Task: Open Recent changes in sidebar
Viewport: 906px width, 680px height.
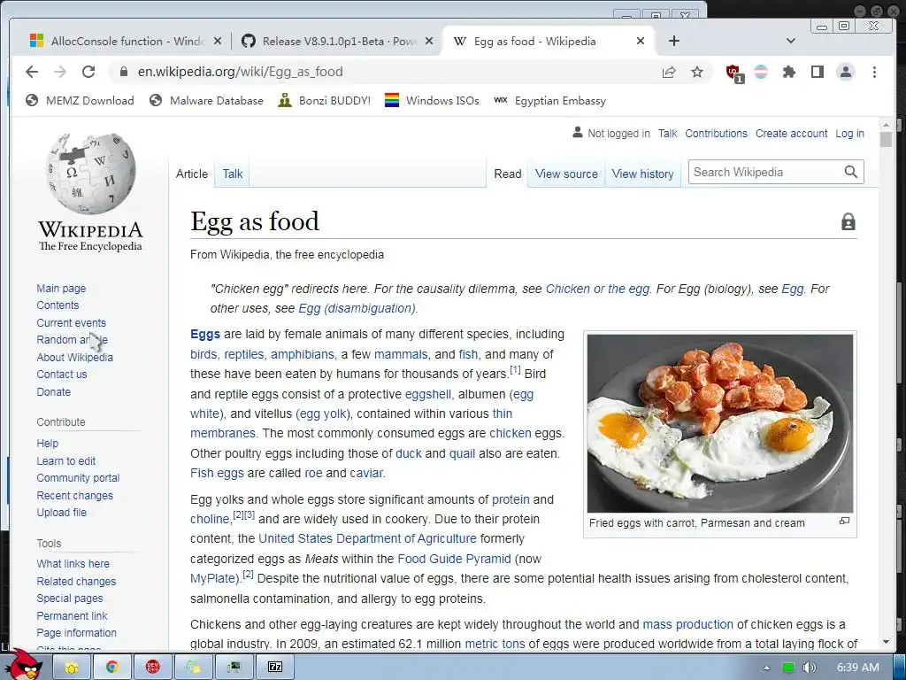Action: click(74, 496)
